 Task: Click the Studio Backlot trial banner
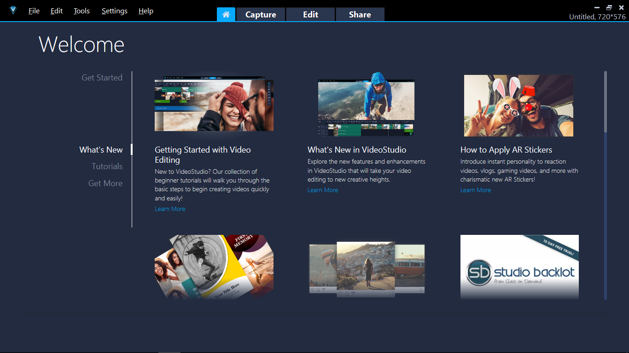(519, 268)
